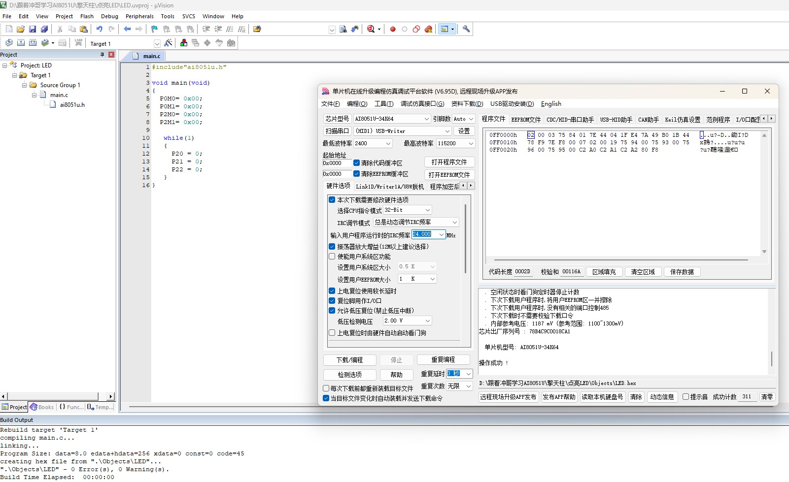The image size is (789, 482).
Task: Click the Save All icon in the toolbar
Action: [x=44, y=30]
